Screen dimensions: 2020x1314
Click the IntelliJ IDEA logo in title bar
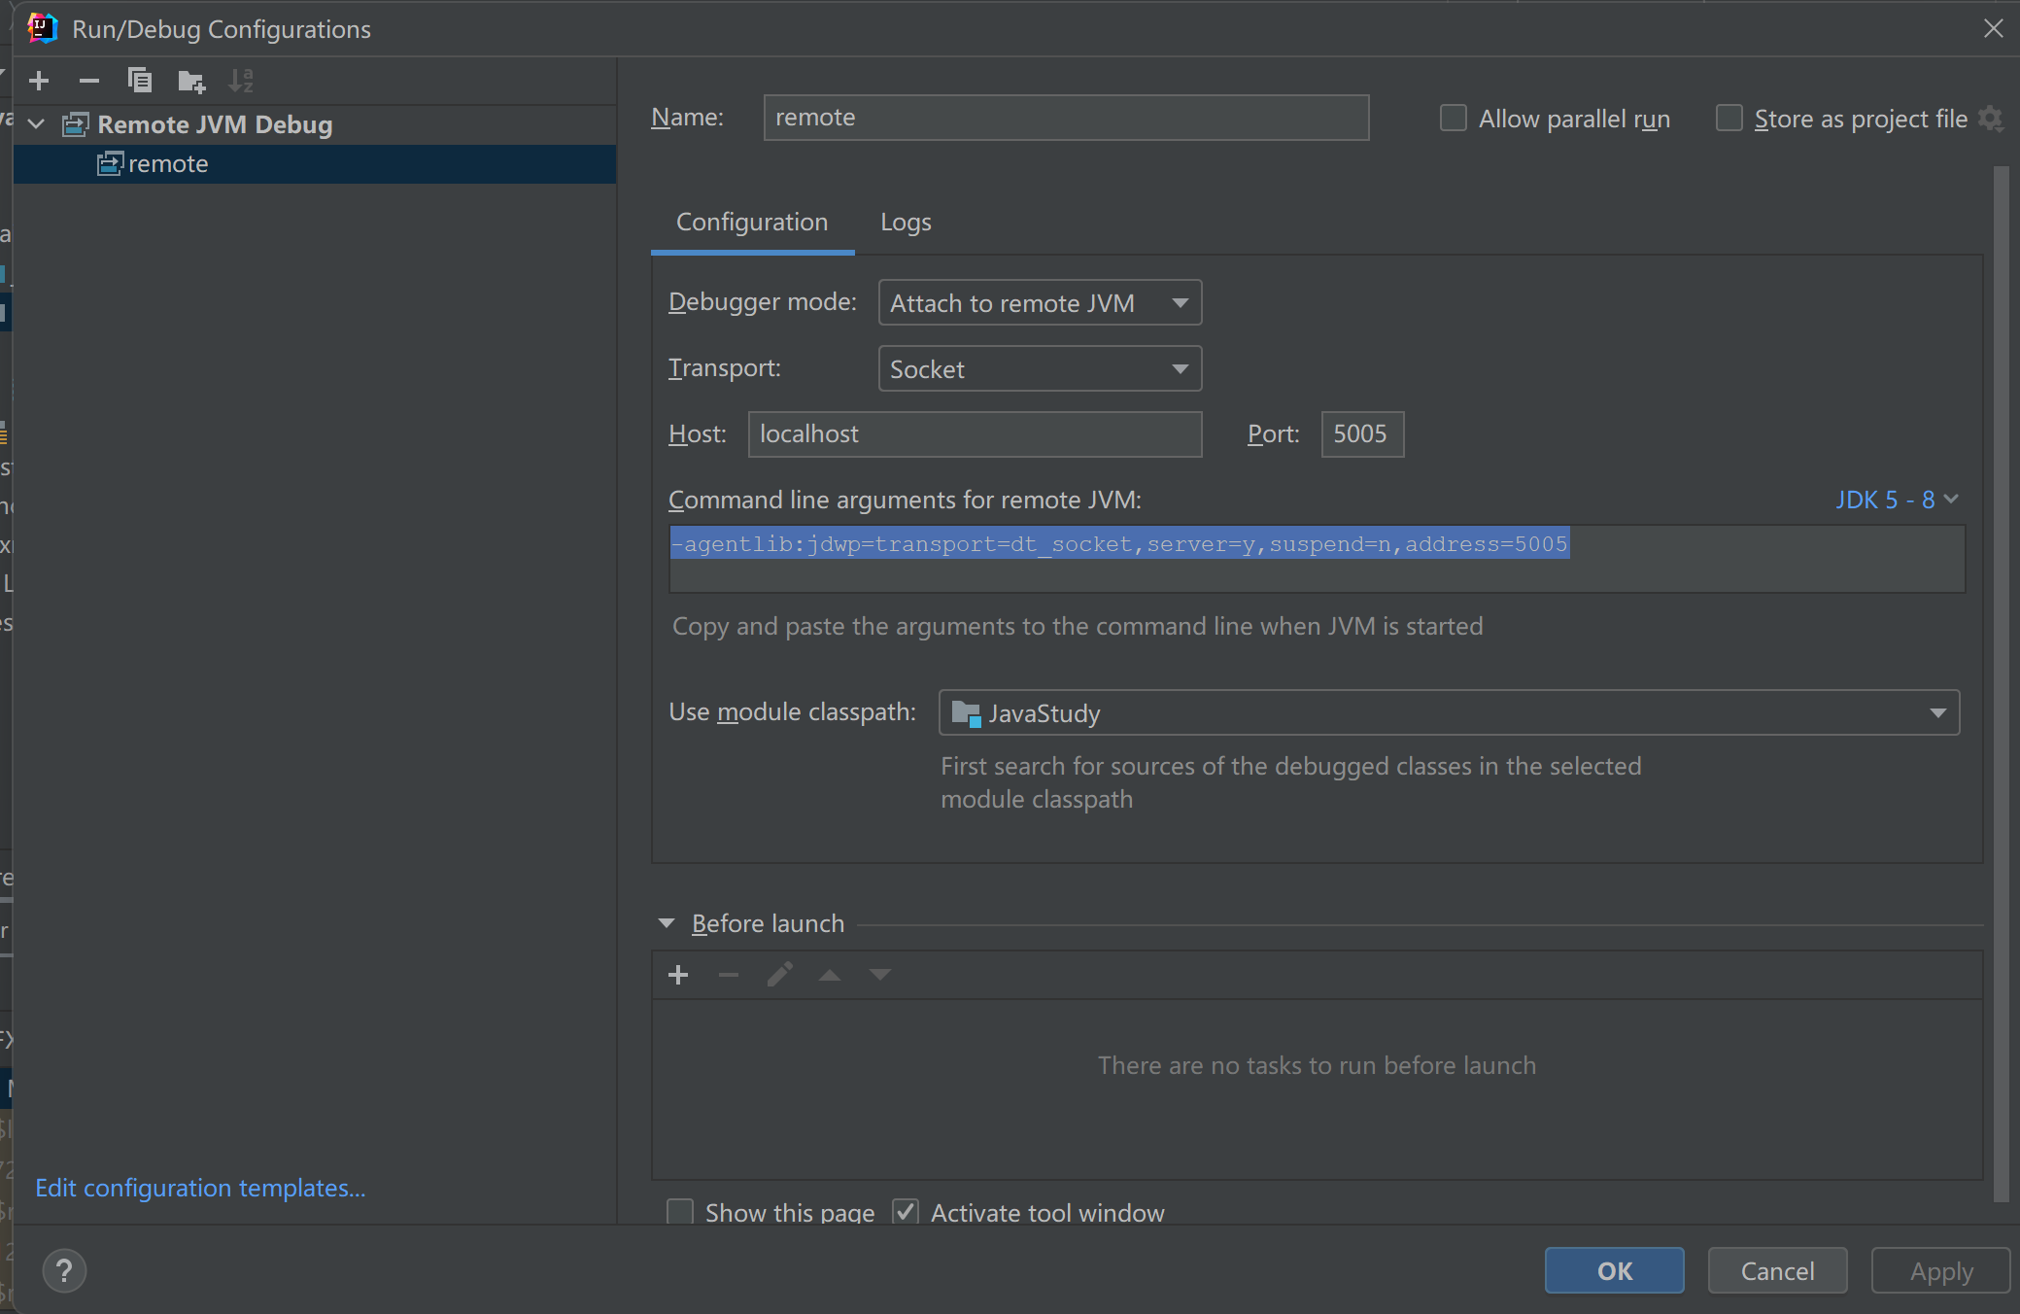point(42,28)
